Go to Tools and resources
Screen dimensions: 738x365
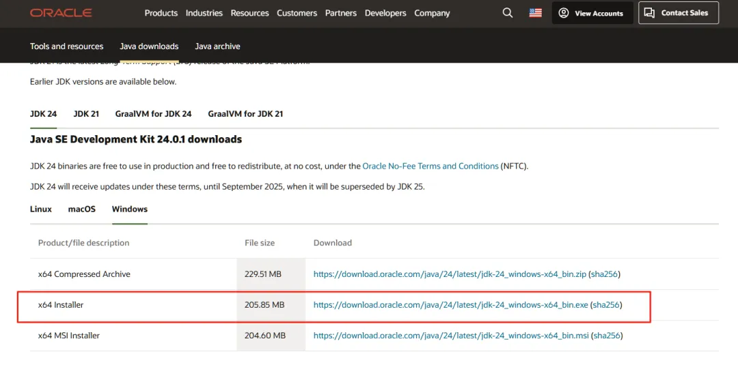pyautogui.click(x=67, y=46)
